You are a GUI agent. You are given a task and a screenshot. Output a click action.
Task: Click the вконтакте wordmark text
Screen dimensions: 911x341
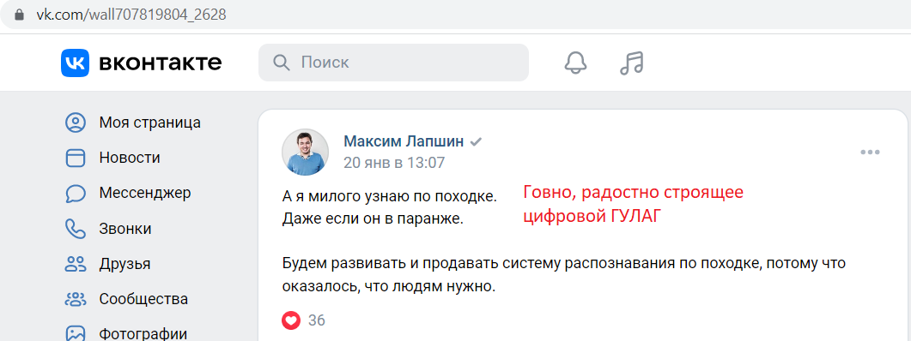pyautogui.click(x=161, y=63)
